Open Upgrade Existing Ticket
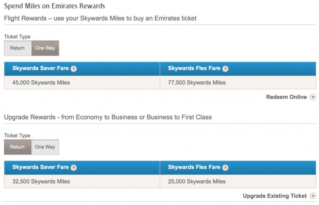 [275, 196]
